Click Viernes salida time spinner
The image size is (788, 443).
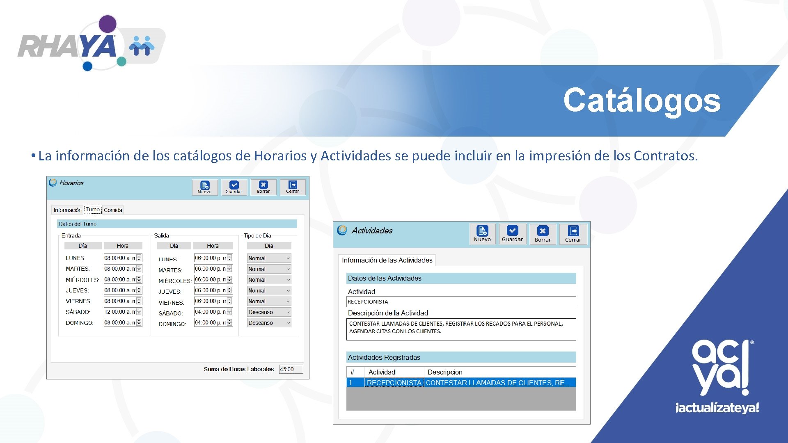(230, 301)
